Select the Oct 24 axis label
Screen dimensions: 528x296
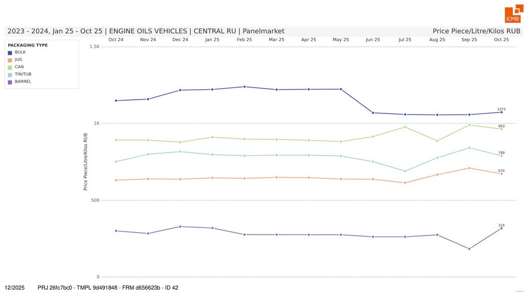[x=116, y=40]
